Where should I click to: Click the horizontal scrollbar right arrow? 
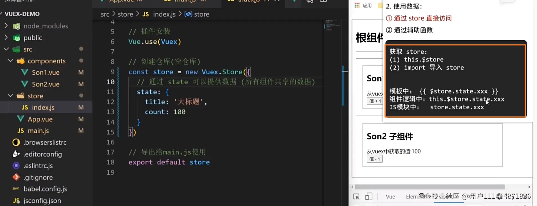click(529, 187)
